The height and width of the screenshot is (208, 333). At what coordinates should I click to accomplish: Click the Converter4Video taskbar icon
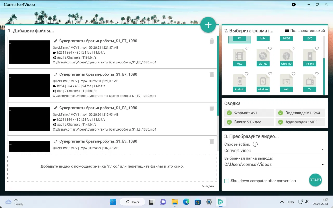click(x=221, y=202)
